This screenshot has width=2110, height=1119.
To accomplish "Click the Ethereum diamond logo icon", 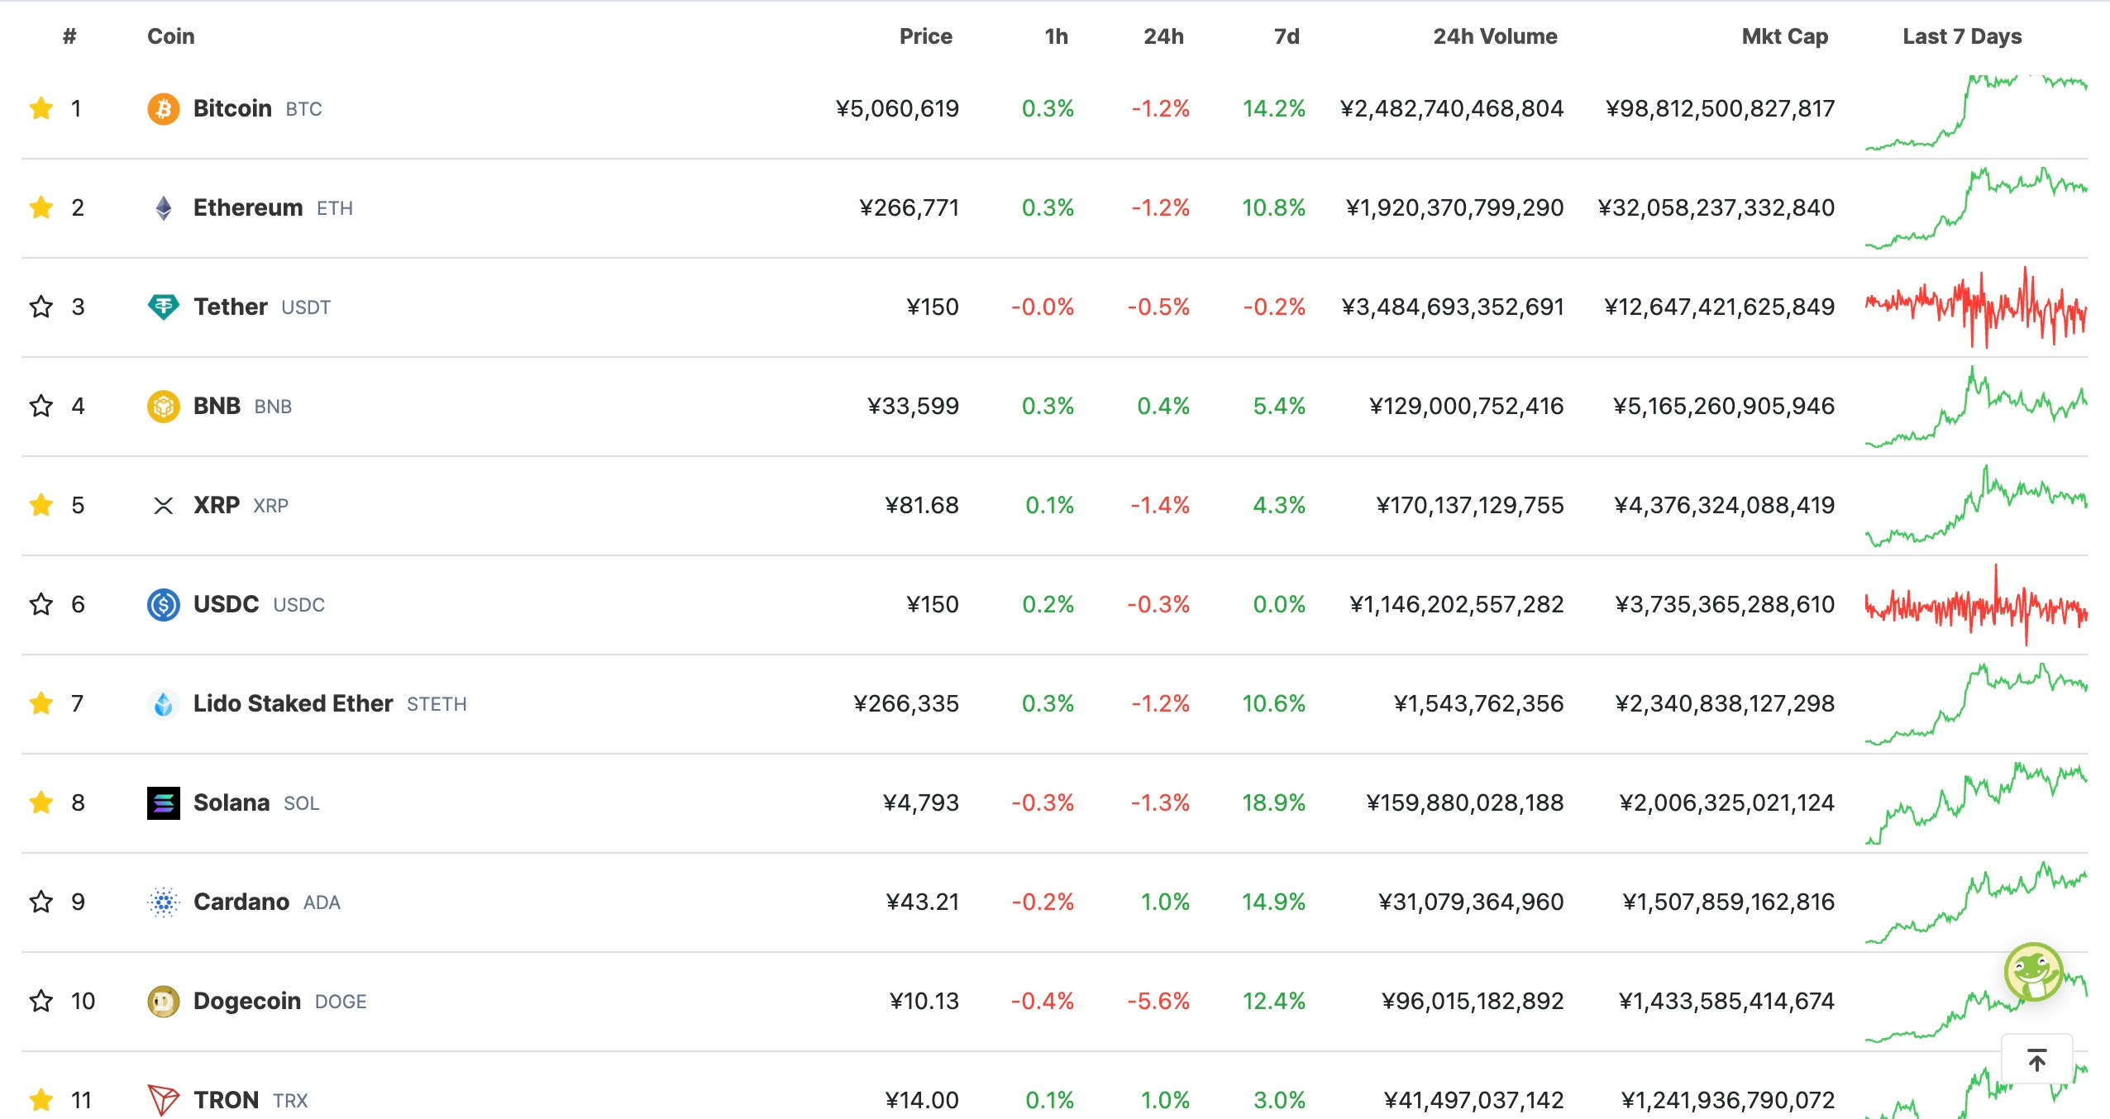I will (x=164, y=207).
